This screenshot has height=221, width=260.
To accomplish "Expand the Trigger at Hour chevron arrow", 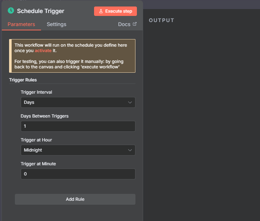I will [130, 150].
